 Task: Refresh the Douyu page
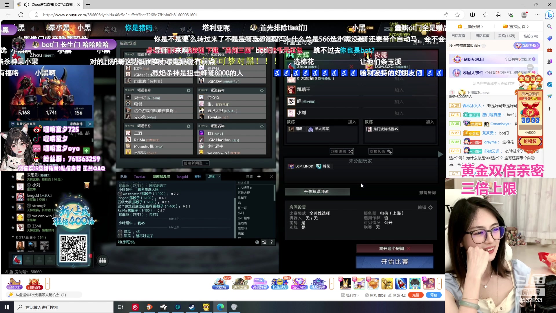pyautogui.click(x=21, y=15)
